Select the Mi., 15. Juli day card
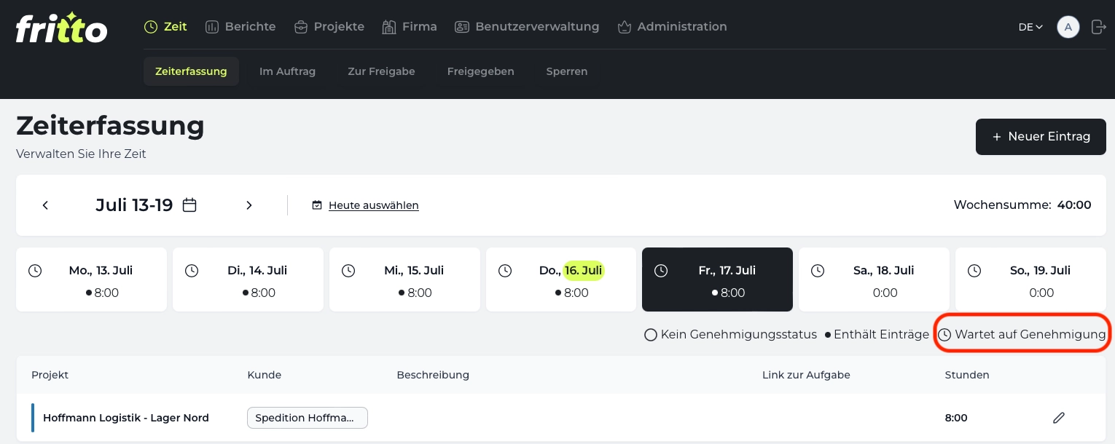 point(404,280)
